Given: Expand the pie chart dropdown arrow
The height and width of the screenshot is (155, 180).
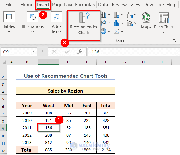Looking at the screenshot, I should point(109,31).
